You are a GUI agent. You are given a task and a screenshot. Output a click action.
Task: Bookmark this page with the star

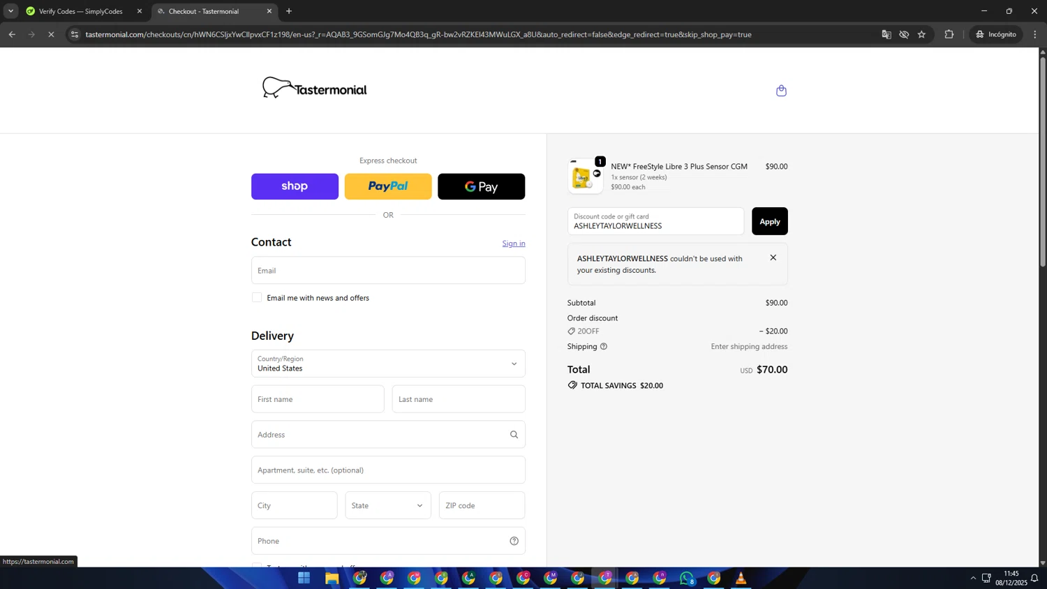point(921,34)
